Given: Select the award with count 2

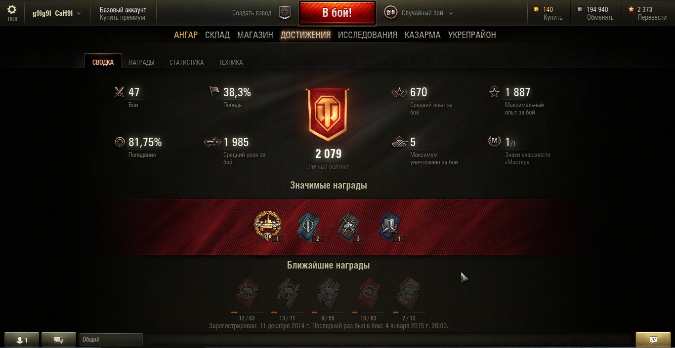Looking at the screenshot, I should [309, 228].
